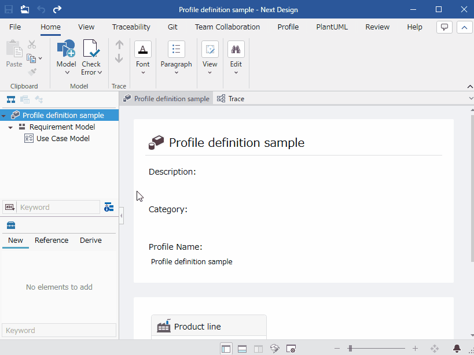Click the zoom out minus button
The height and width of the screenshot is (355, 474).
(x=337, y=349)
